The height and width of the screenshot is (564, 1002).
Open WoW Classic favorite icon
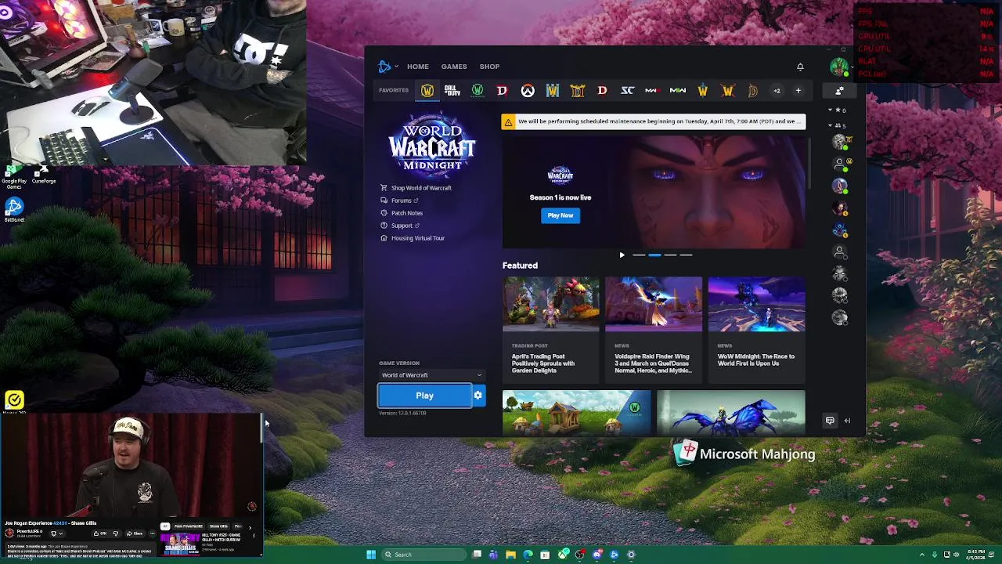[478, 91]
